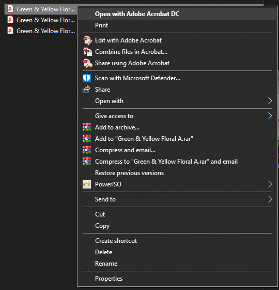
Task: Click the WinRAR icon beside Add to archive
Action: tap(87, 127)
